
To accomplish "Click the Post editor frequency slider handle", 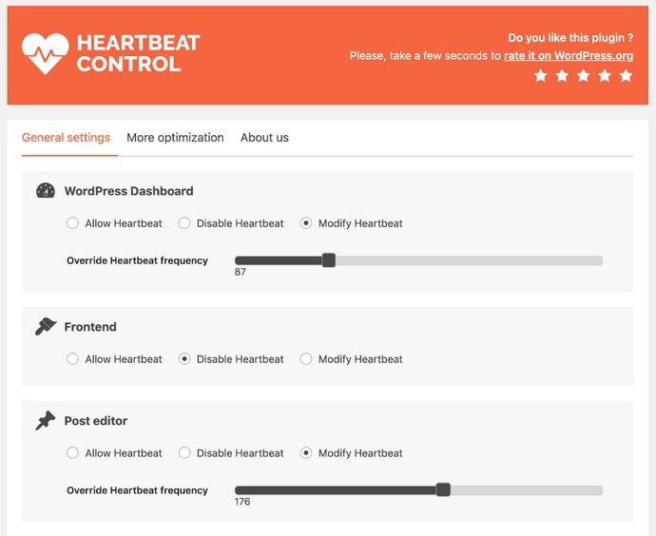I will coord(443,489).
